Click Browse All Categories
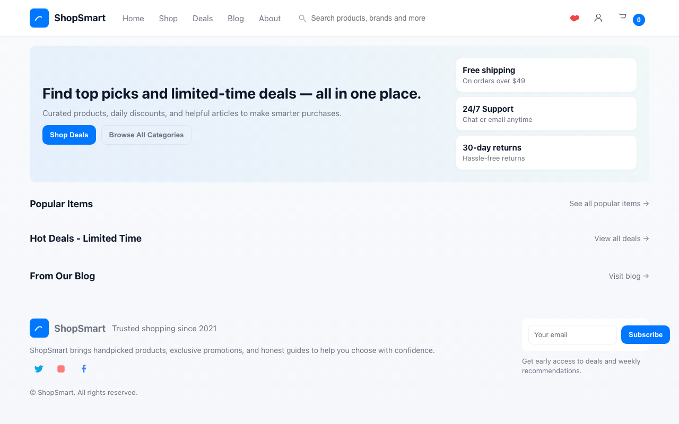Screen dimensions: 679x424 (x=146, y=135)
